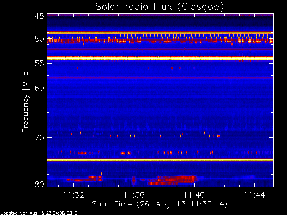Click the 60 MHz axis tick label
The image size is (287, 215).
(39, 88)
